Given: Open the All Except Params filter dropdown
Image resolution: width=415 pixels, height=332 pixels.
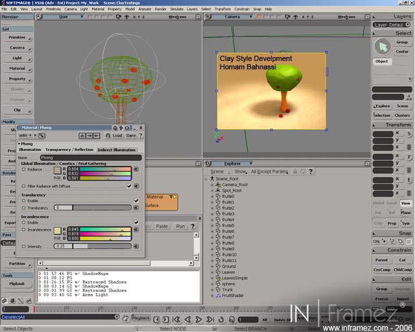Looking at the screenshot, I should pos(269,171).
